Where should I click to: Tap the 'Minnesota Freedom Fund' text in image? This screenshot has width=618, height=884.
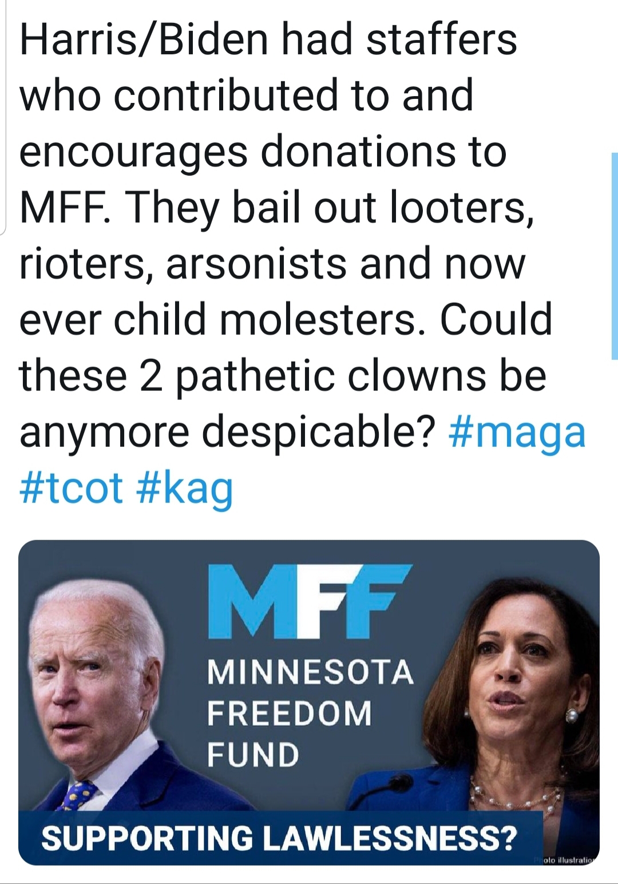point(309,713)
